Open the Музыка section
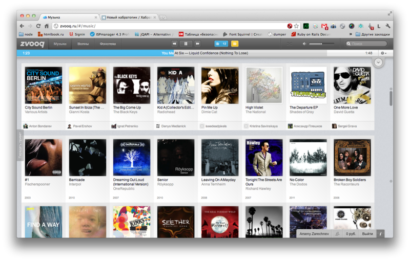Viewport: 410px width, 261px height. [60, 44]
